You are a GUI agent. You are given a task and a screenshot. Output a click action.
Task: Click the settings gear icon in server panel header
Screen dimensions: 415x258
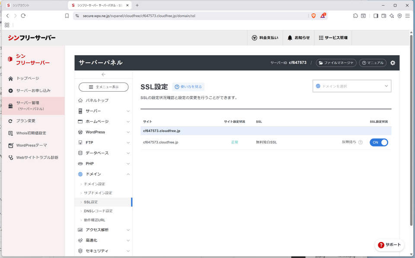click(393, 63)
